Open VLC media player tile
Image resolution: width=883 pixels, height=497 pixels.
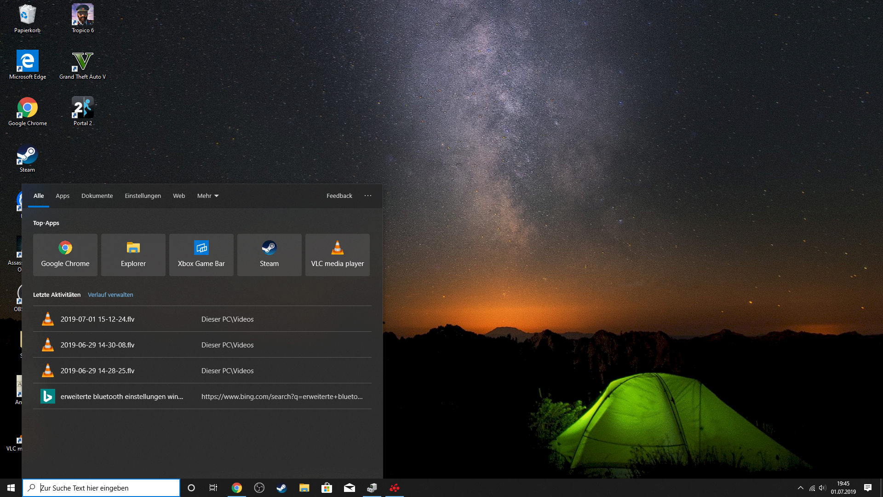337,254
